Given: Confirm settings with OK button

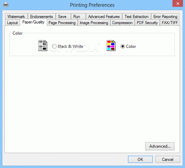Looking at the screenshot, I should click(x=140, y=160).
